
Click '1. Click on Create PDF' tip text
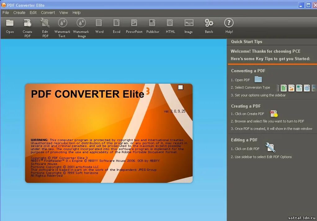(x=248, y=114)
